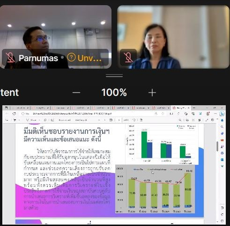Open the shopping tag icon in sidebar
Image resolution: width=230 pixels, height=226 pixels.
(x=222, y=133)
